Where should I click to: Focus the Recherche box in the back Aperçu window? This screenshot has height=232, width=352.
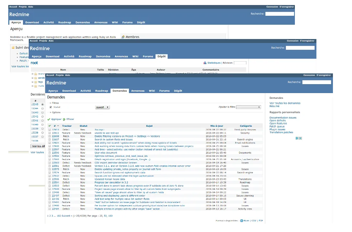click(x=280, y=14)
